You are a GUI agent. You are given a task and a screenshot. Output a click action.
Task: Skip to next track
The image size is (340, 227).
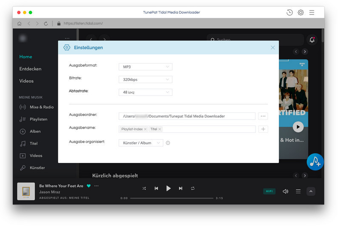[181, 188]
